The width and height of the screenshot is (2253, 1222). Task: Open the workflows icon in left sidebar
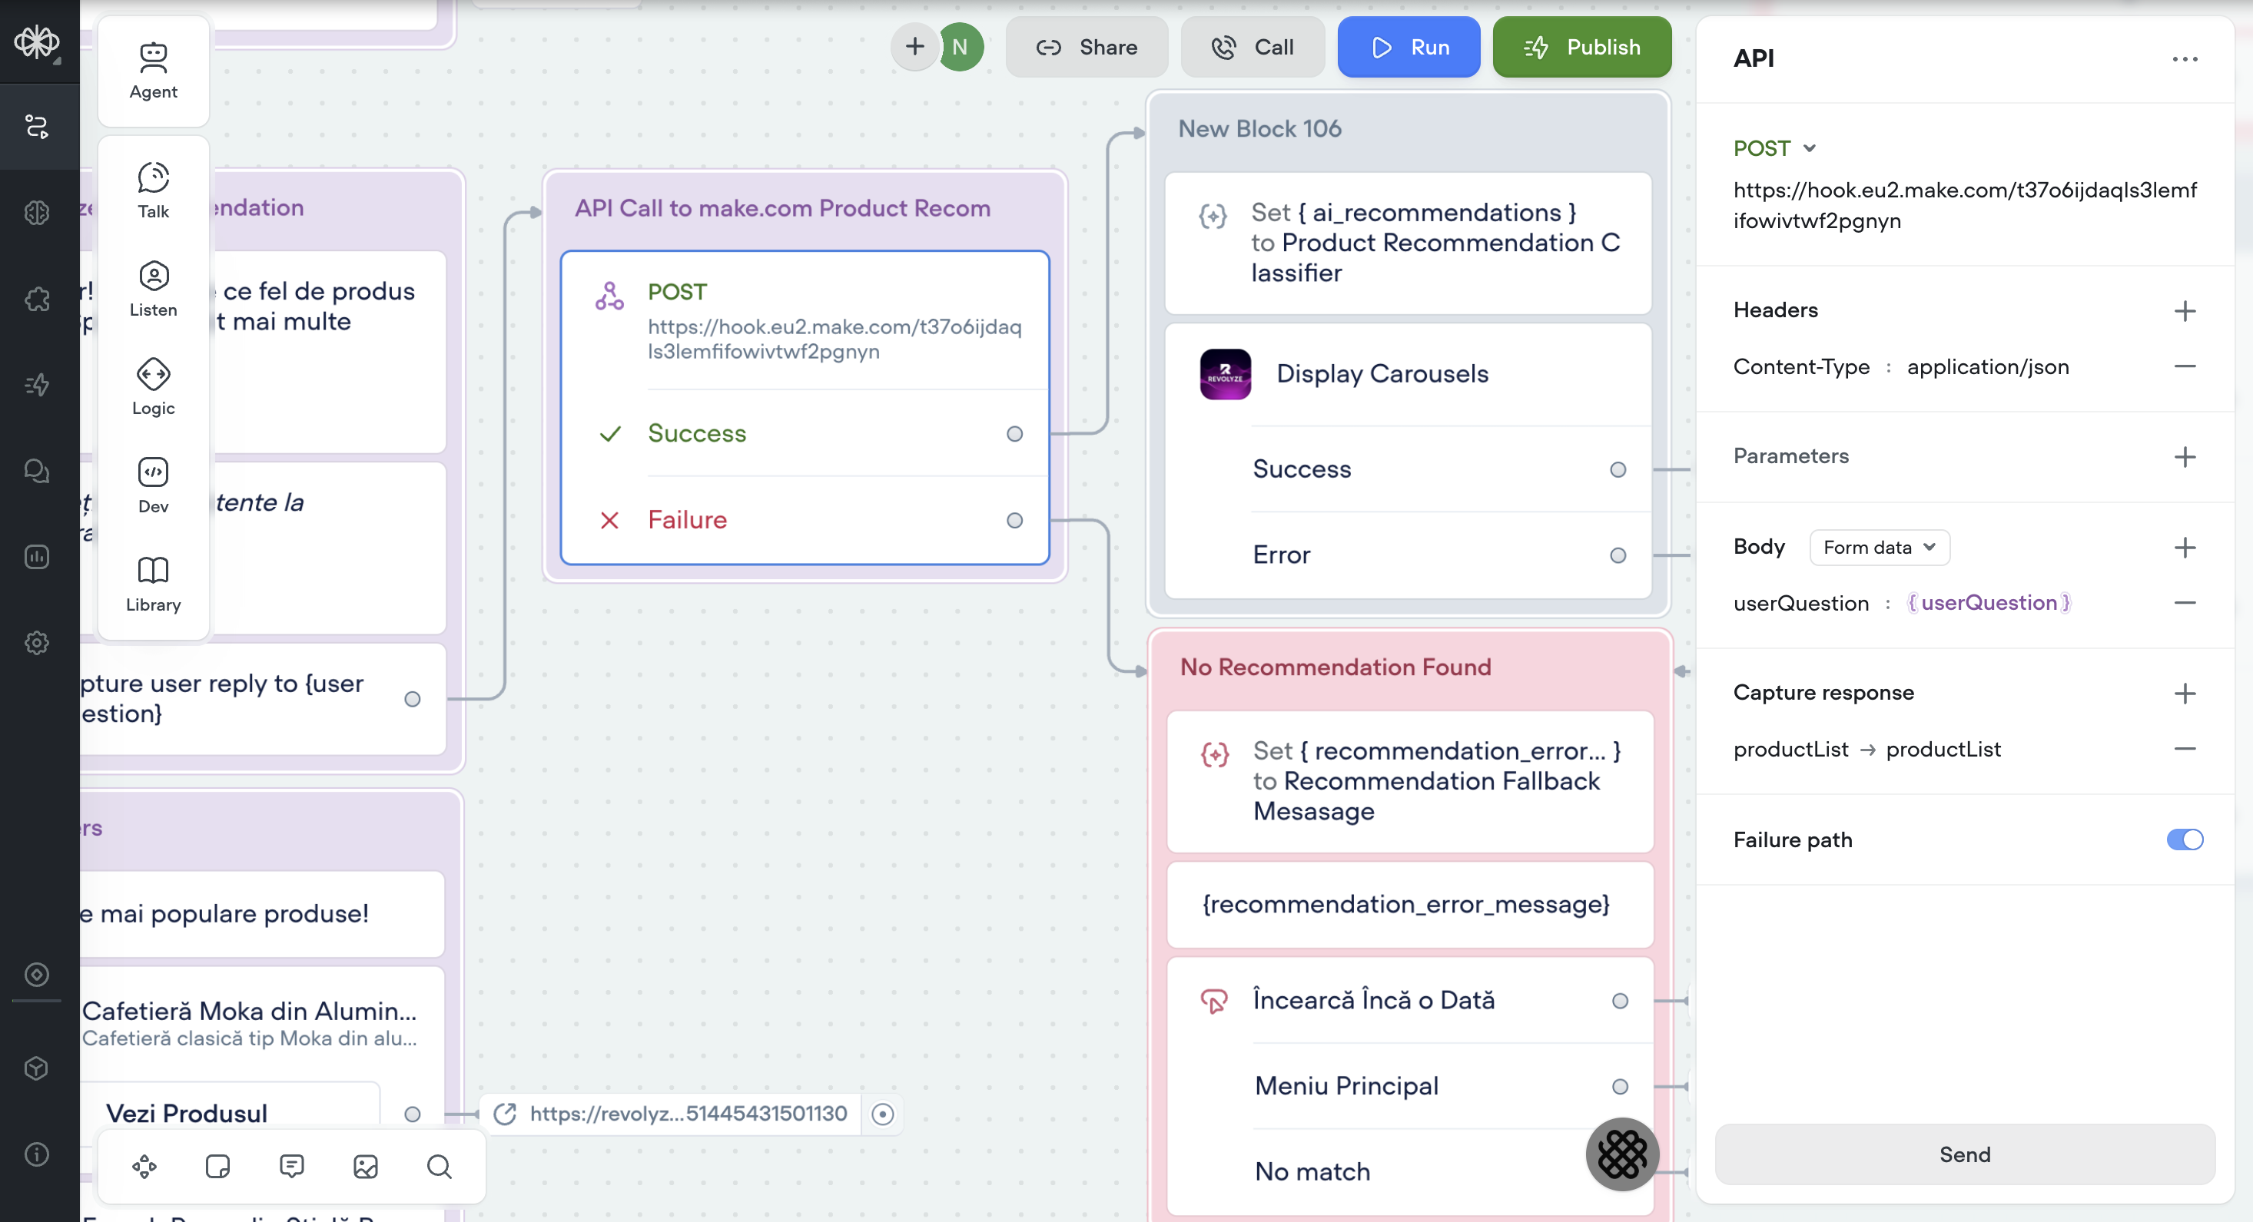click(x=37, y=127)
